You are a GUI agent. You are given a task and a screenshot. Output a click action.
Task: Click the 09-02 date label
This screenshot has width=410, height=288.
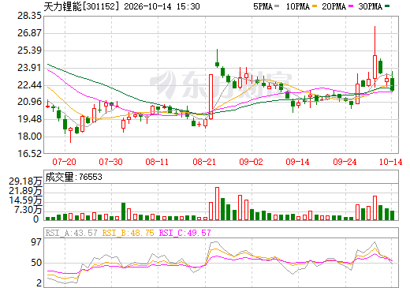(x=251, y=162)
